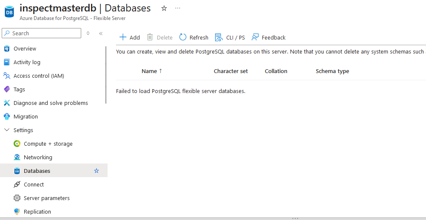Click the purple Tags icon
The image size is (426, 220).
pos(7,90)
